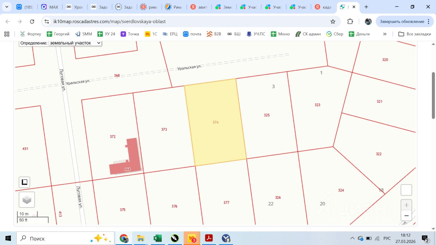Select the highlighted yellow parcel 374
Screen dimensions: 436x245
[x=215, y=122]
